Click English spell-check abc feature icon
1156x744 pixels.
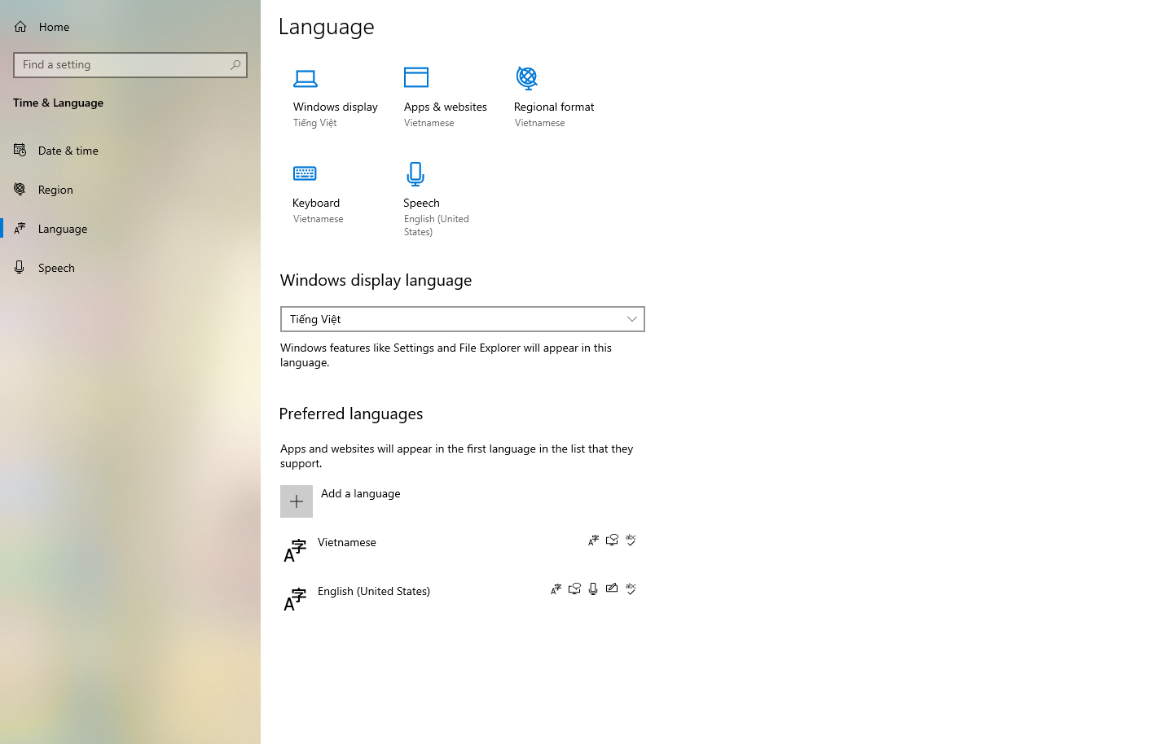point(631,589)
